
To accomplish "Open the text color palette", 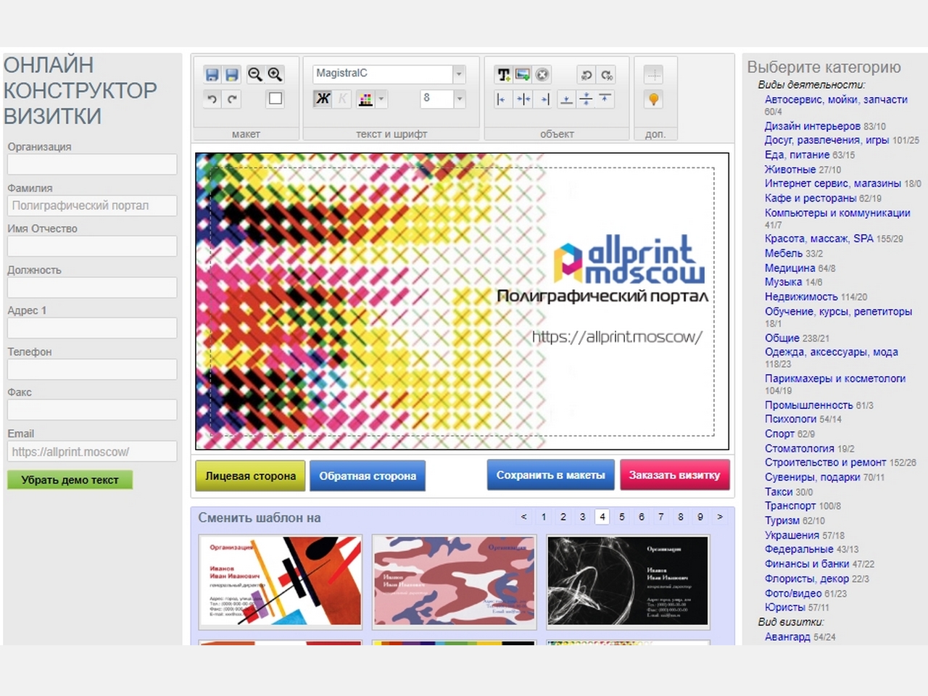I will pyautogui.click(x=365, y=99).
